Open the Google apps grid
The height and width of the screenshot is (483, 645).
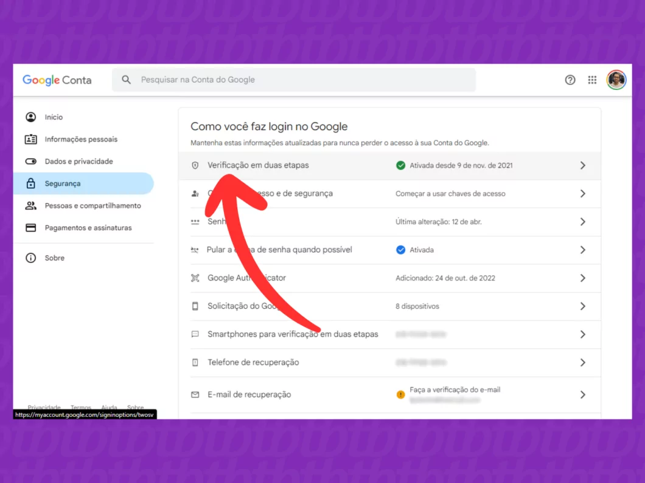point(592,80)
